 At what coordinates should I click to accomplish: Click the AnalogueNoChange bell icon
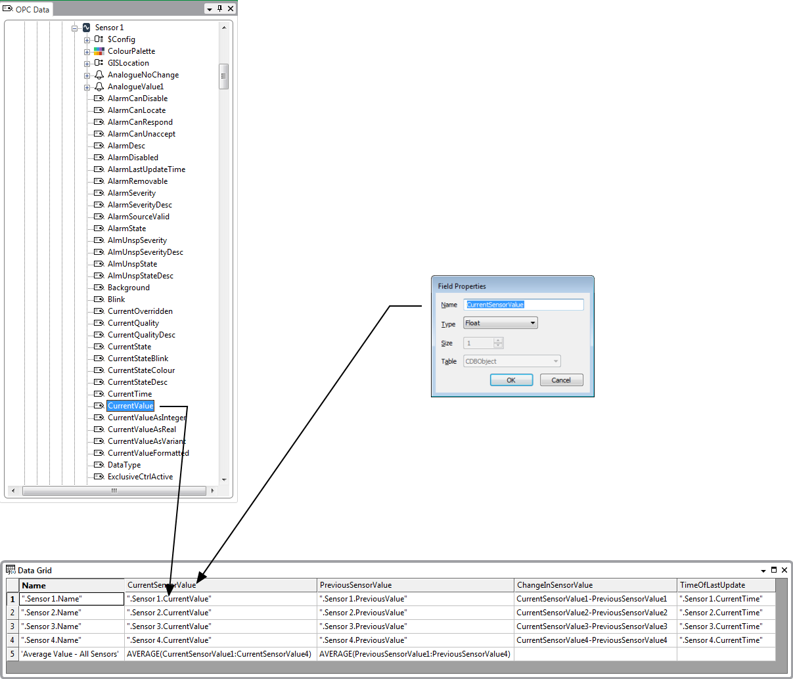(99, 75)
